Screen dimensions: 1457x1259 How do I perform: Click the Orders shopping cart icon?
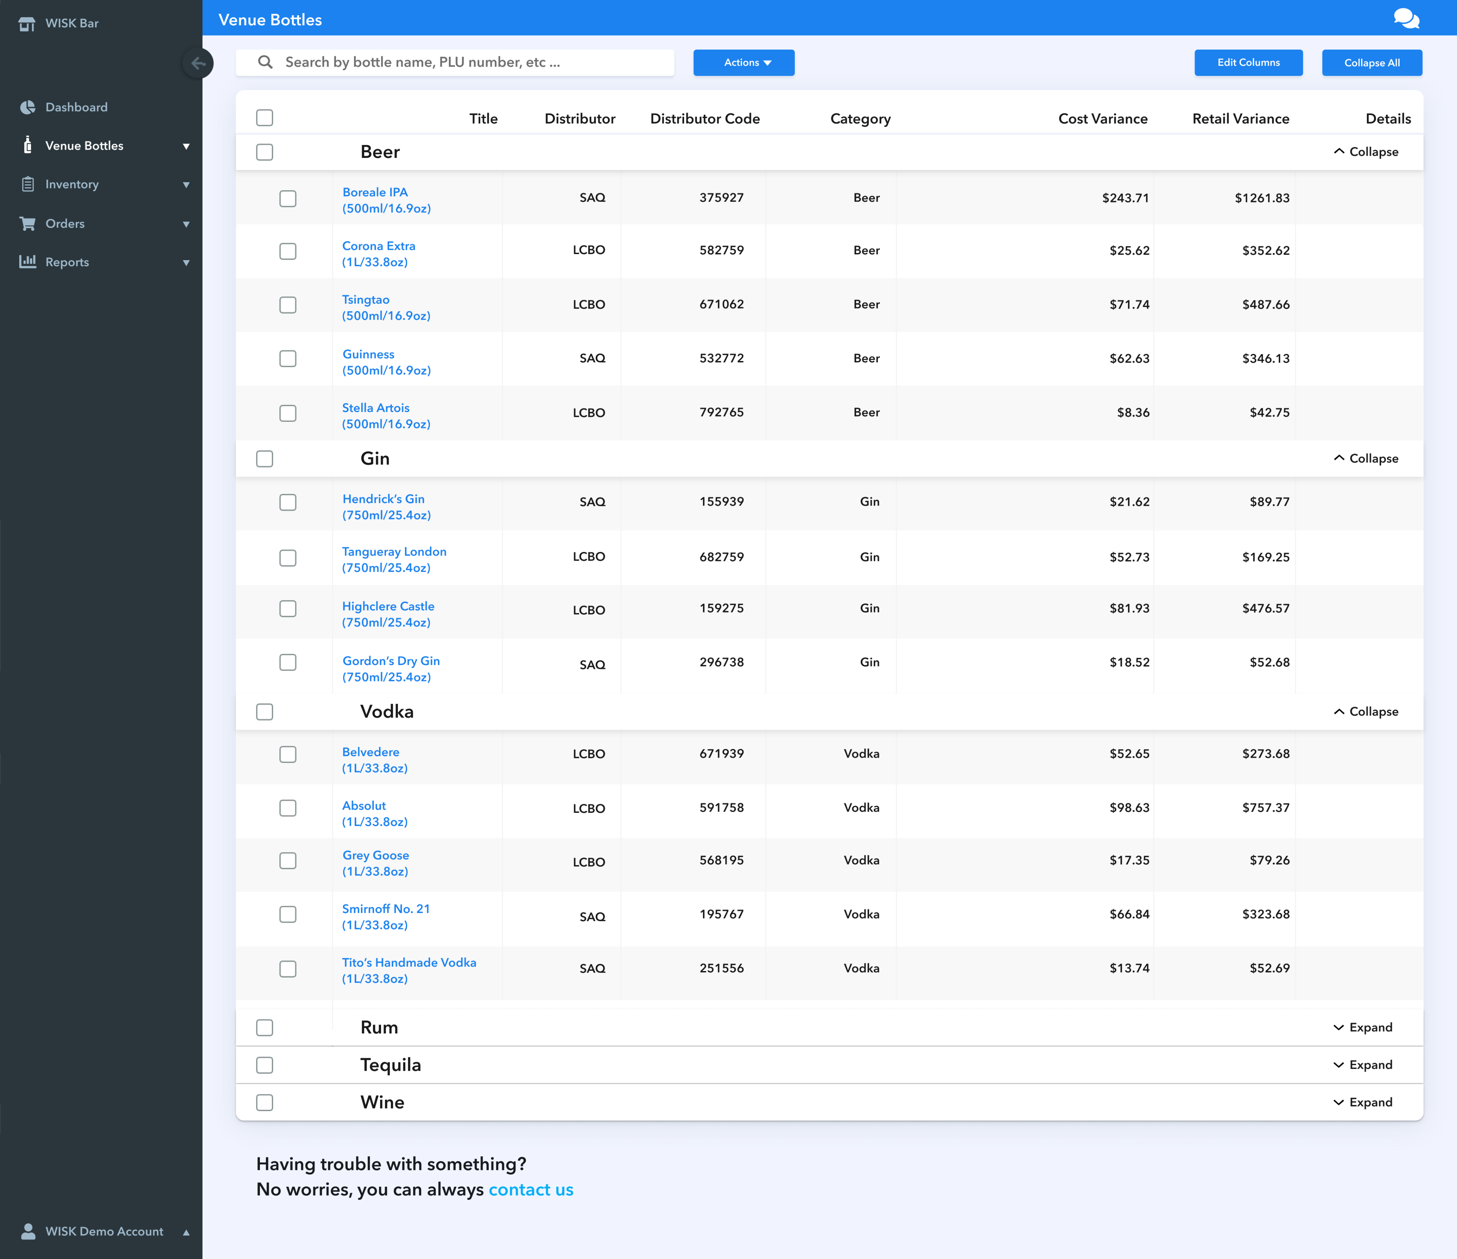27,223
